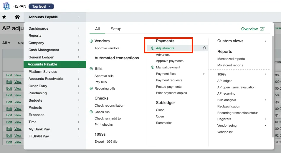
Task: Click the plus icon beside Check run
Action: [91, 112]
